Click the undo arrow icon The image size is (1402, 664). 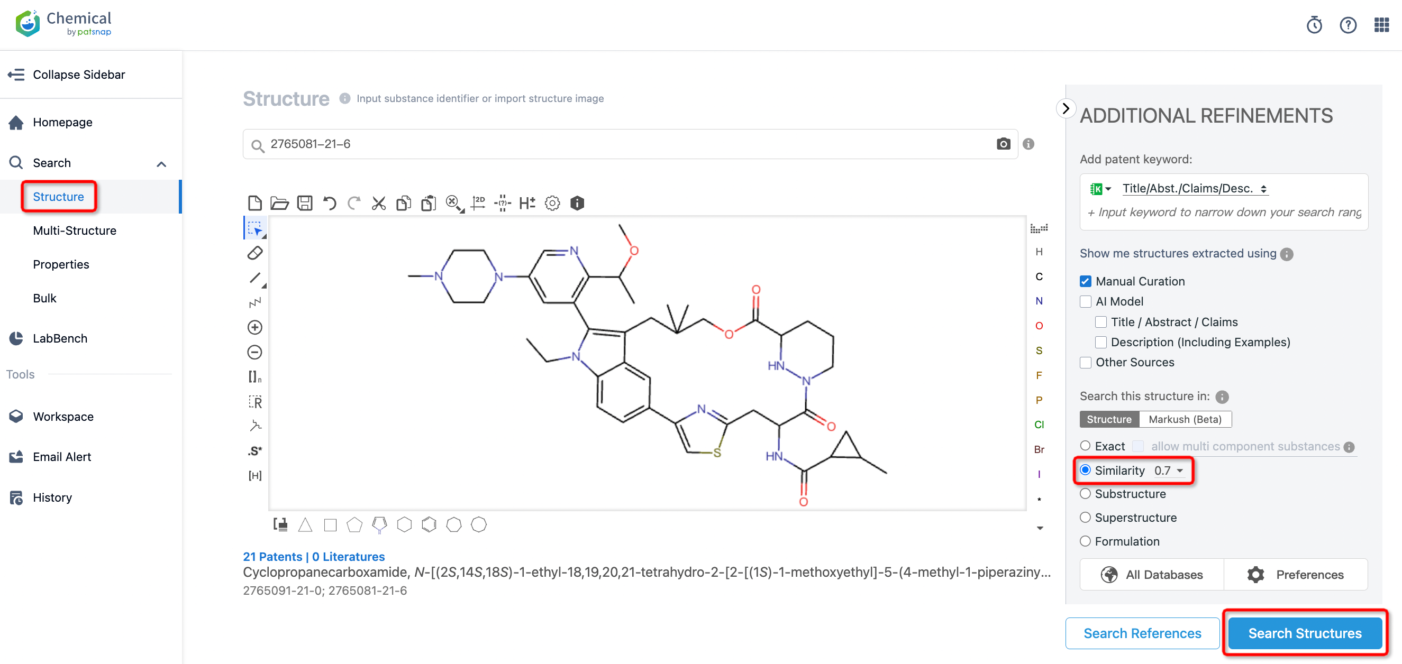tap(329, 204)
